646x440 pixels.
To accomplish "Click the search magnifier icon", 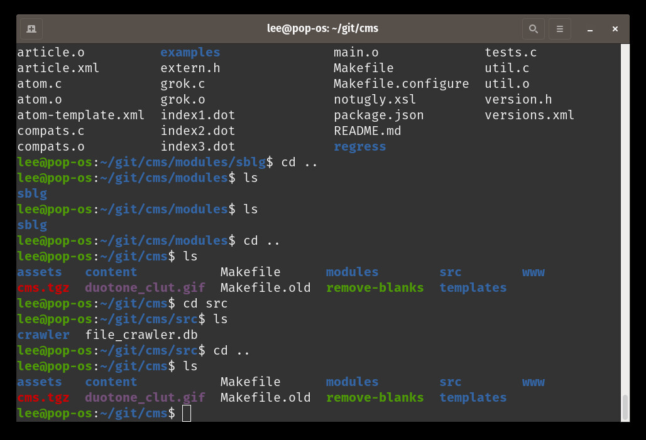I will point(533,29).
